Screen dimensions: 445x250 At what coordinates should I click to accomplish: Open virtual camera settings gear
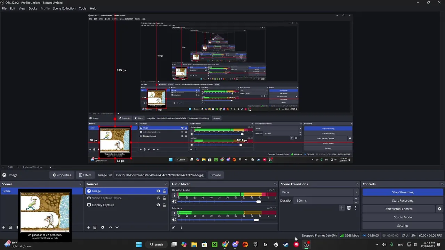pos(439,209)
